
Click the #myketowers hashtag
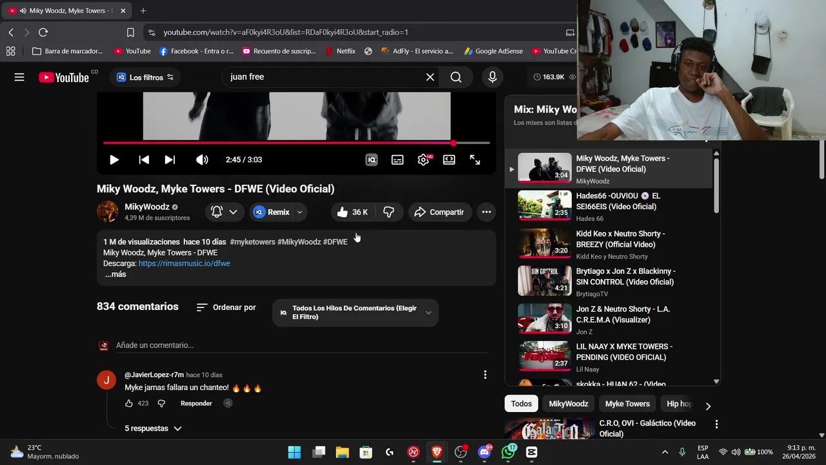click(252, 242)
